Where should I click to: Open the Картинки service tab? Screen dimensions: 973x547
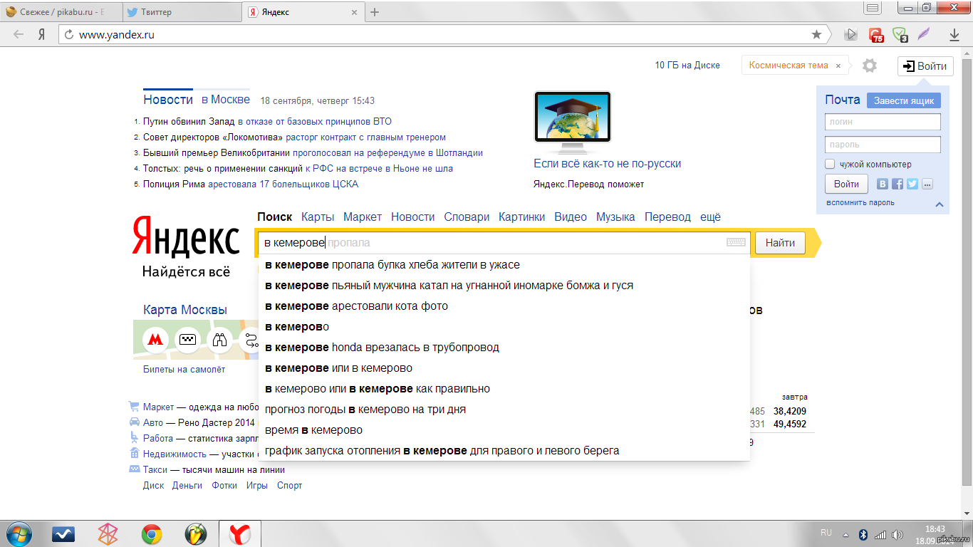click(x=521, y=217)
